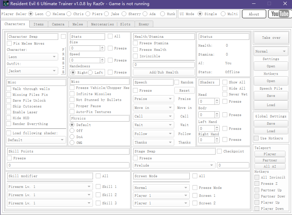Screen dimensions: 292x215
Task: Check the Random speech option
Action: (177, 82)
